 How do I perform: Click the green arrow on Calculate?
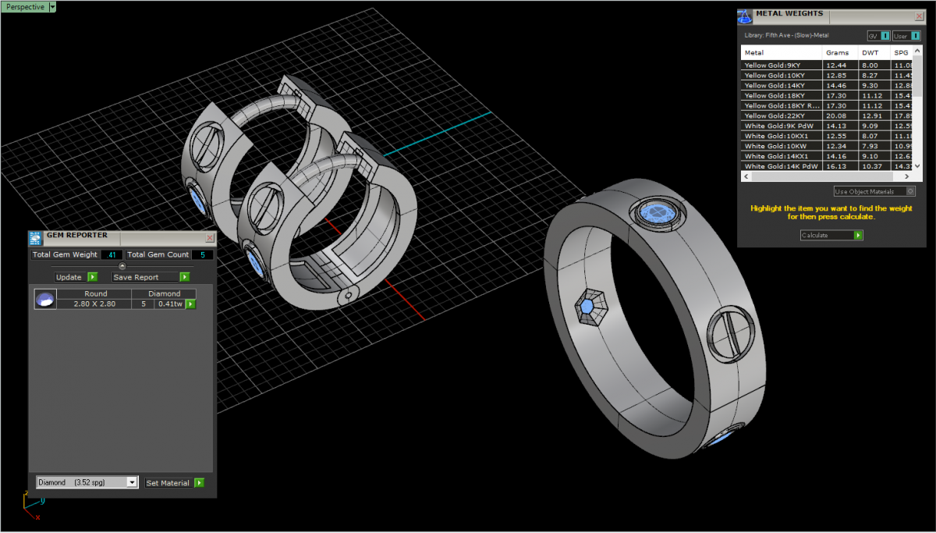pos(858,235)
